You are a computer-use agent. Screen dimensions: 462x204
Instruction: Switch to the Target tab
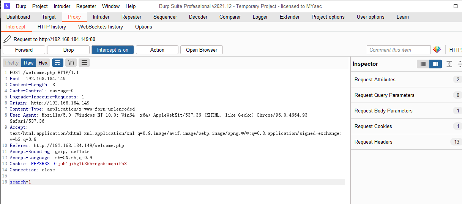point(49,17)
